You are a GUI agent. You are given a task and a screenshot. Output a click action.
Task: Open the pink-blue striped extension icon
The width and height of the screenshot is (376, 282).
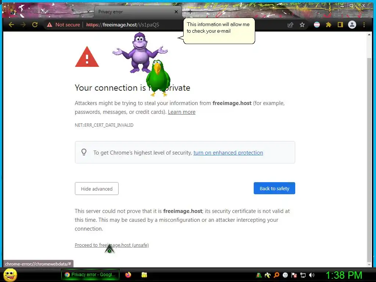tap(317, 25)
